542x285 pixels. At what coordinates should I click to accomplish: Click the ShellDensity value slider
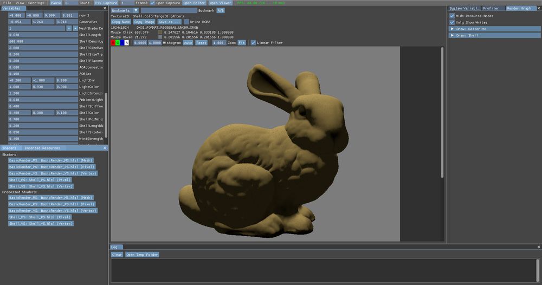(43, 41)
